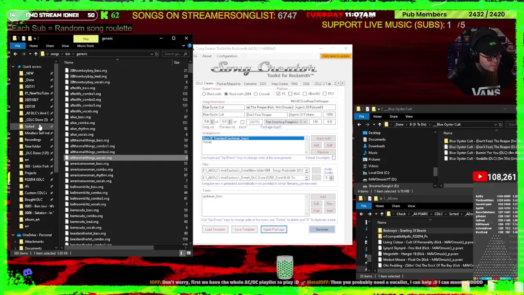Enable the Default Showlights checkbox

point(334,158)
